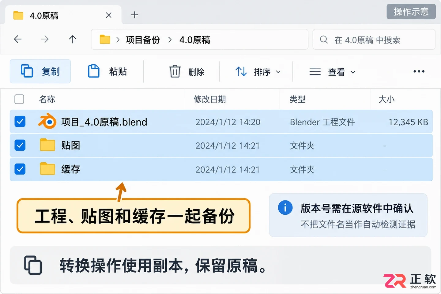This screenshot has width=441, height=294.
Task: Click the Copy (复制) button
Action: click(40, 71)
